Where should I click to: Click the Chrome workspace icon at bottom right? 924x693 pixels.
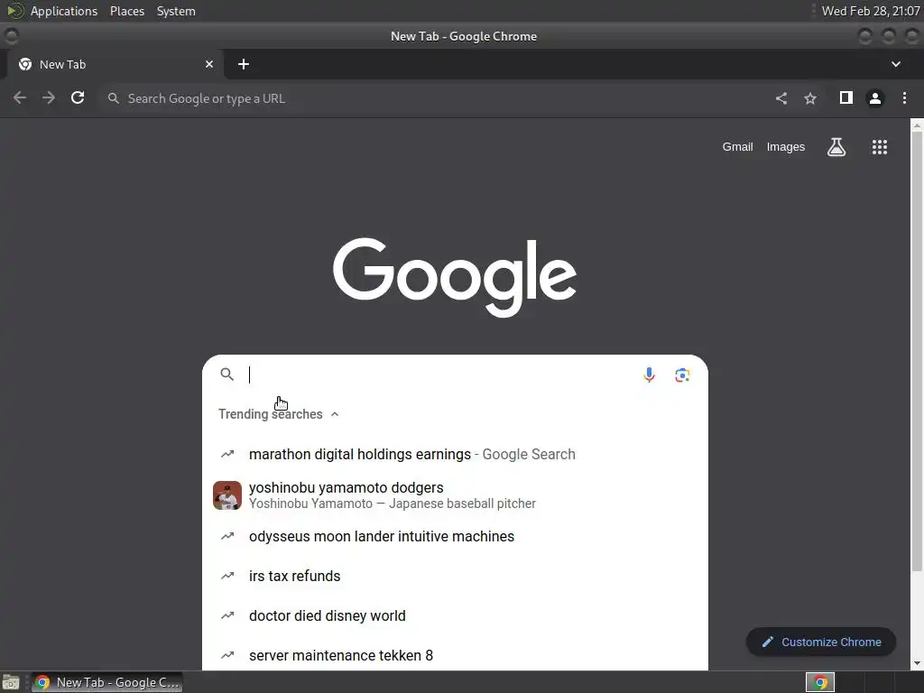(x=819, y=682)
